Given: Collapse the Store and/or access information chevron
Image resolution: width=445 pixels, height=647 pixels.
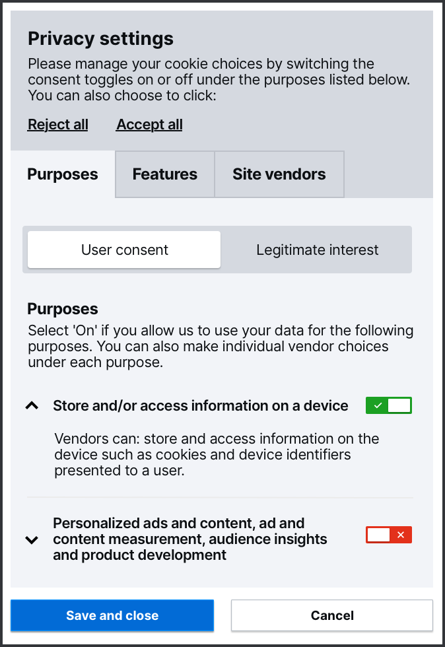Looking at the screenshot, I should [x=32, y=406].
